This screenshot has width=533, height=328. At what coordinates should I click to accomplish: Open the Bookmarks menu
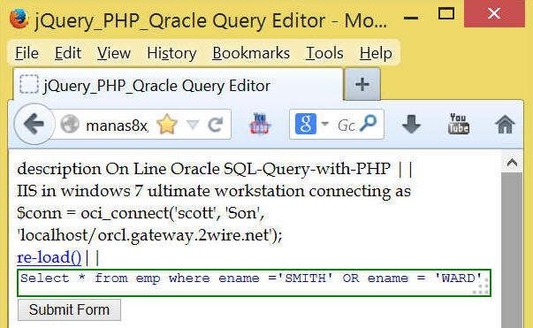(251, 53)
